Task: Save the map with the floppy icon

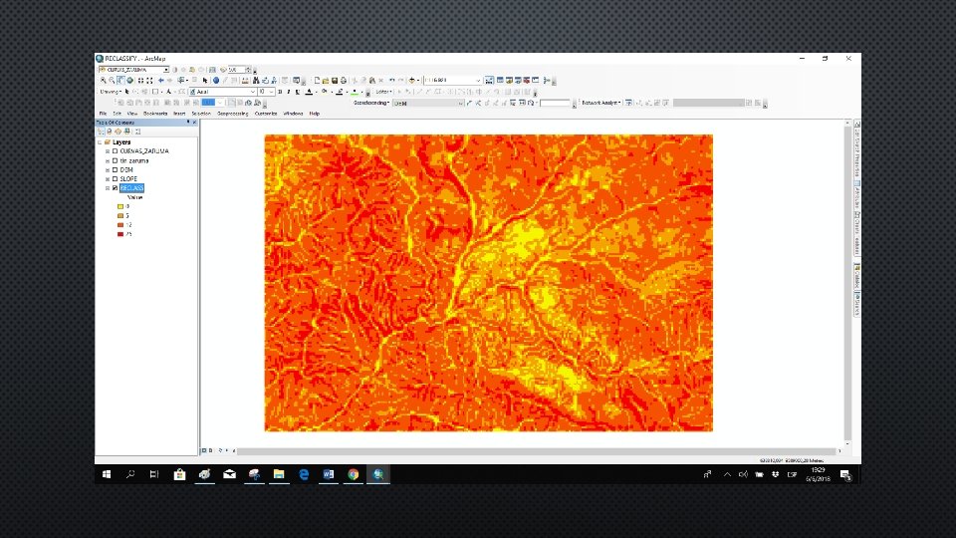Action: tap(335, 81)
